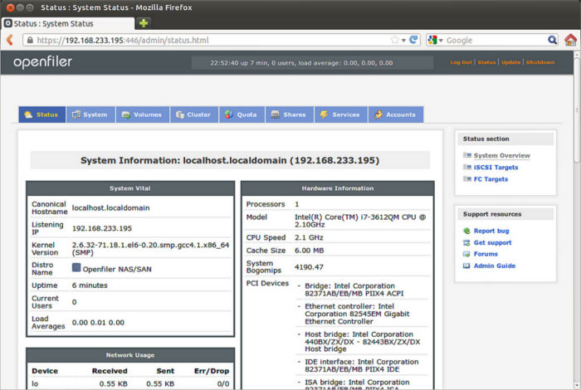Click the Log Out link
Screen dimensions: 581x390
click(x=461, y=62)
